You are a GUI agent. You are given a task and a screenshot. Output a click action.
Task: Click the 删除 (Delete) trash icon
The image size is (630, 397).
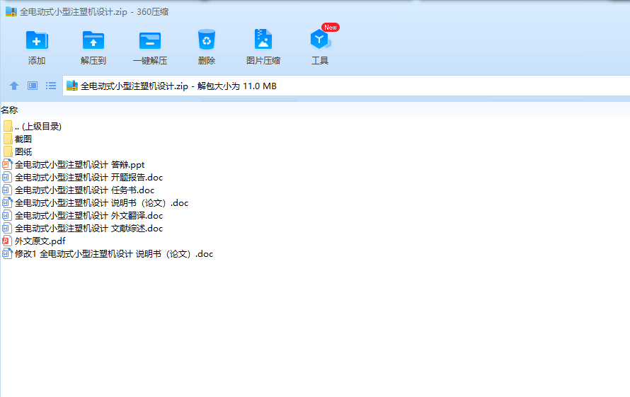click(207, 40)
